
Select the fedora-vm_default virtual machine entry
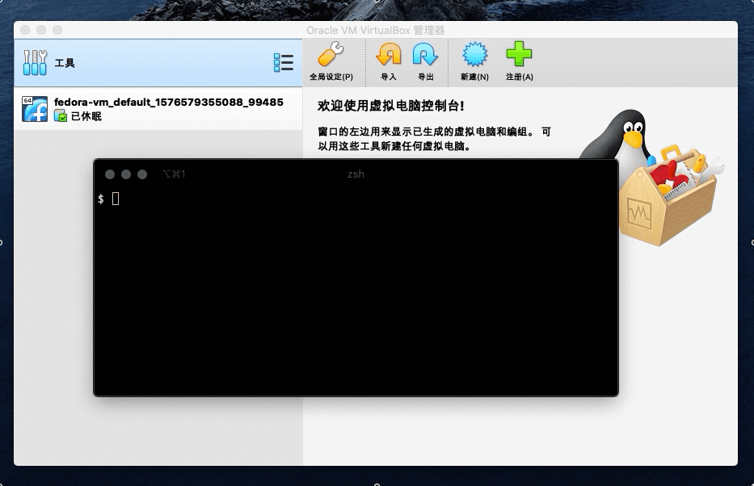click(158, 108)
